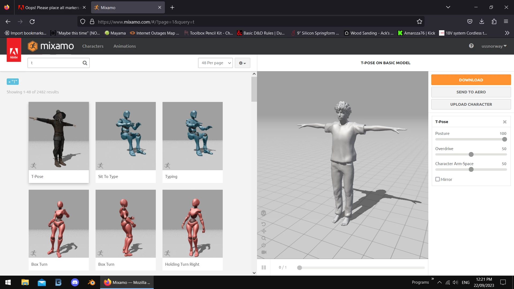Click the orange DOWNLOAD button

click(x=471, y=80)
